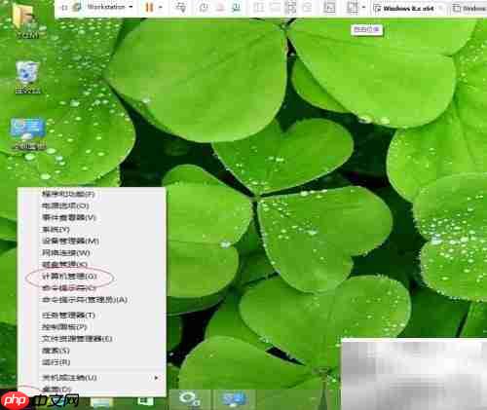This screenshot has height=410, width=487.
Task: Open the gear settings icon on the taskbar
Action: (190, 399)
